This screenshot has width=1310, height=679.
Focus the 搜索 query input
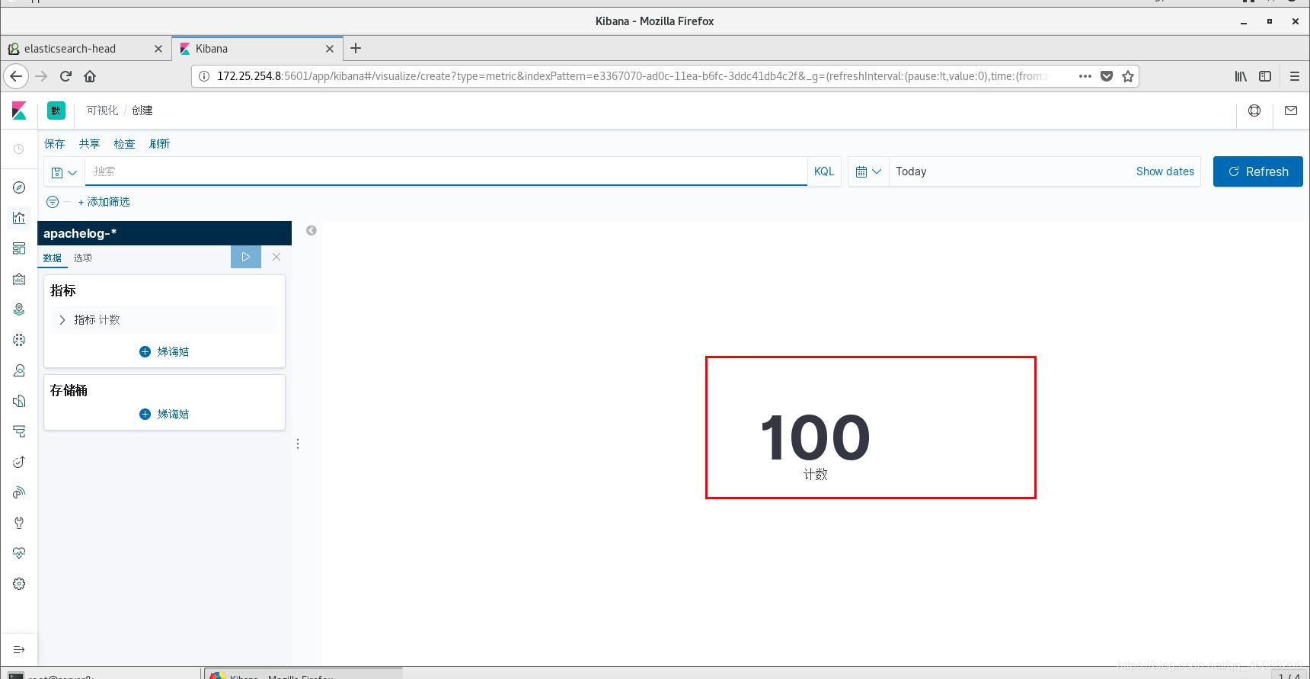coord(446,171)
